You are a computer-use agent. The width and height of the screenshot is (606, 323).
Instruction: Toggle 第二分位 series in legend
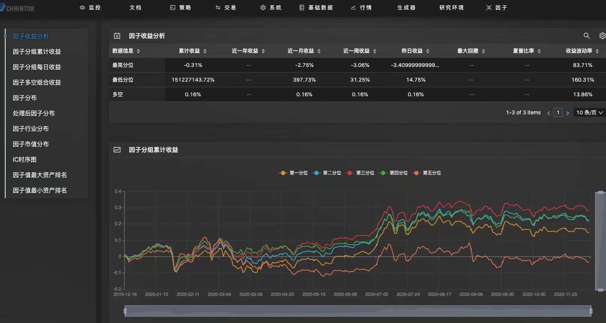point(327,173)
